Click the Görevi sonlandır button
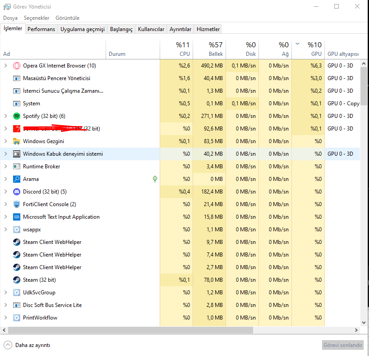Viewport: 369px width, 356px height. [343, 345]
